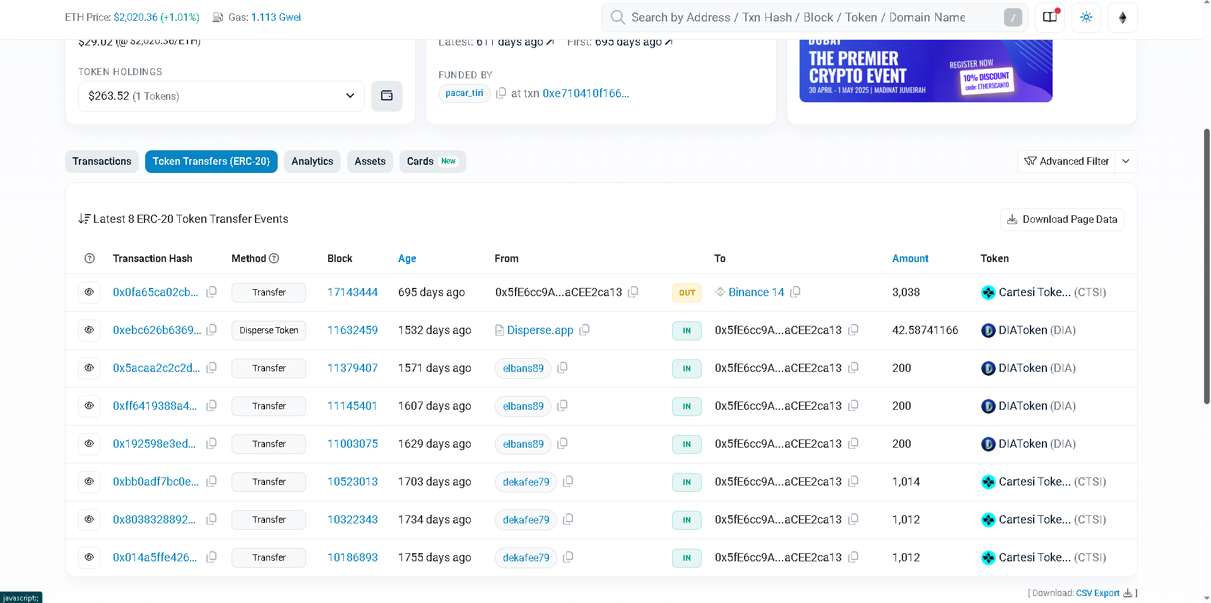
Task: Click the wallet icon beside Token Holdings
Action: click(x=387, y=96)
